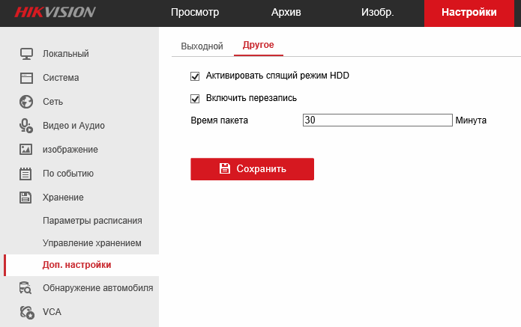Click the Storage floppy disk icon
The width and height of the screenshot is (521, 327).
pos(25,198)
